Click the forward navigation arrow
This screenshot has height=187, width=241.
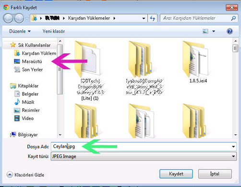[19, 18]
